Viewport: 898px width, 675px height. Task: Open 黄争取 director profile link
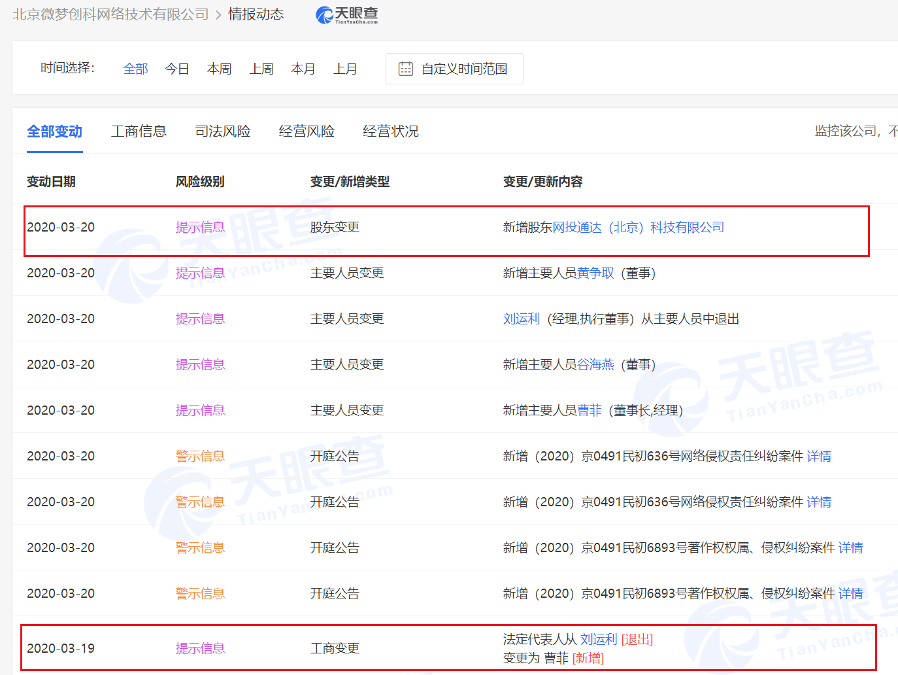click(x=595, y=273)
